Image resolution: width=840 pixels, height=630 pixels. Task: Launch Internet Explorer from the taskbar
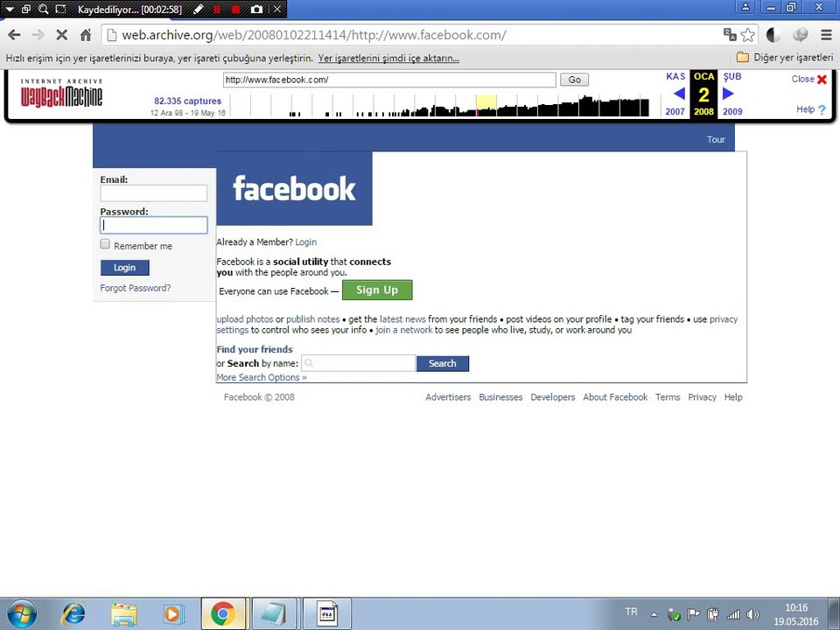73,614
